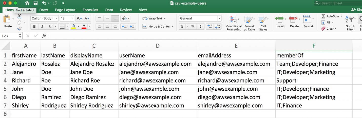Screen dimensions: 362x118
Task: Apply percent style format
Action: click(193, 27)
